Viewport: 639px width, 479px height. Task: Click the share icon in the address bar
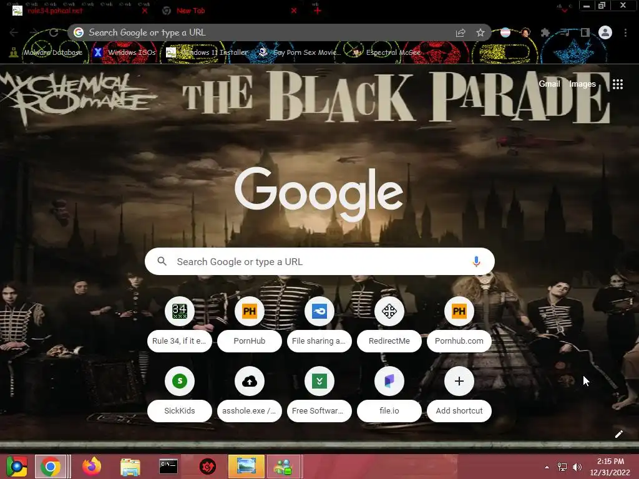[461, 32]
